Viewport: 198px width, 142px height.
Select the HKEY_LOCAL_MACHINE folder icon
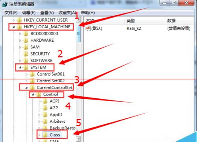(19, 27)
